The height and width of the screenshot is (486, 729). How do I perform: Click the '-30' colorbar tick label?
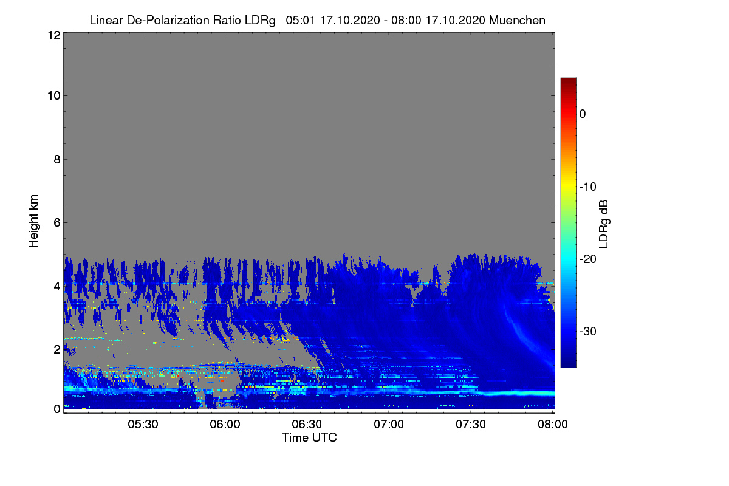coord(589,332)
